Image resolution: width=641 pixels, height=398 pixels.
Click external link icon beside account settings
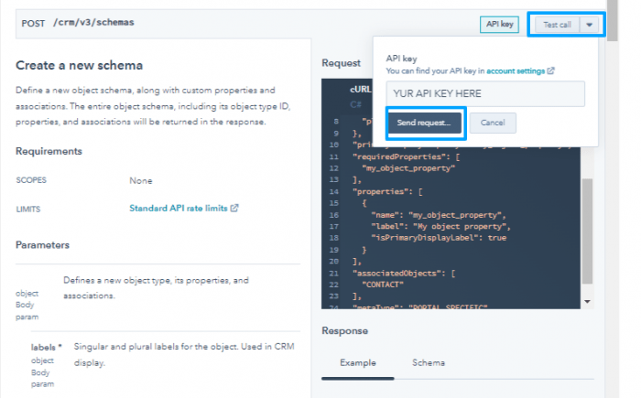(550, 70)
